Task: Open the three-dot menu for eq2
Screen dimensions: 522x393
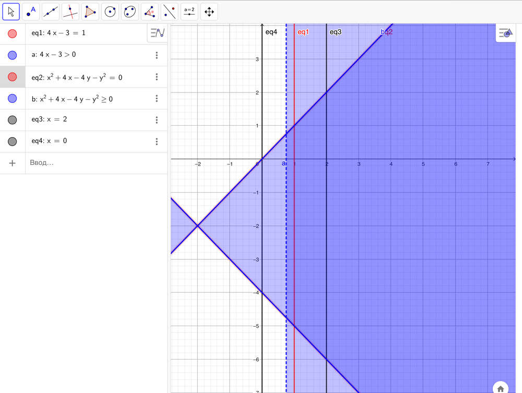Action: pyautogui.click(x=157, y=77)
